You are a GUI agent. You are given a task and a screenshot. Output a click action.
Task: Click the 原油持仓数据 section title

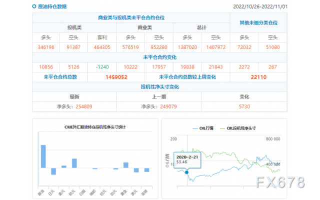(52, 6)
